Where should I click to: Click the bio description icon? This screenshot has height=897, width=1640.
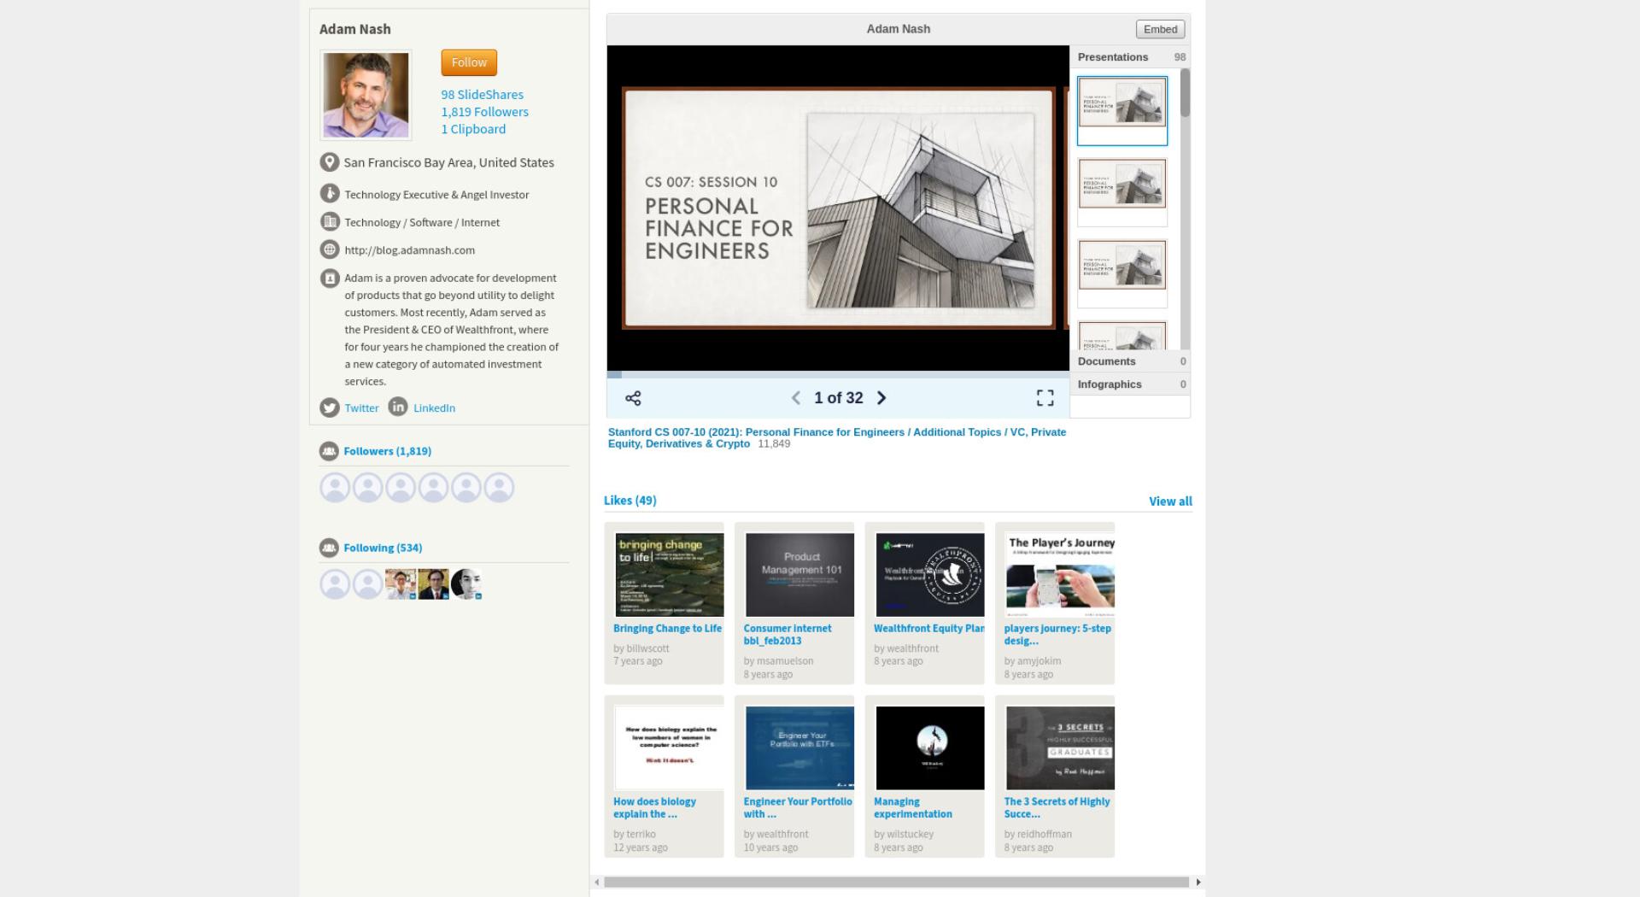(x=330, y=278)
